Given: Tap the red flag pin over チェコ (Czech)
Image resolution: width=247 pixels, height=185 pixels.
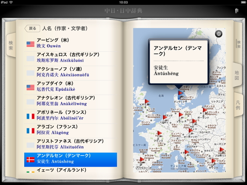Looking at the screenshot, I should (194, 123).
